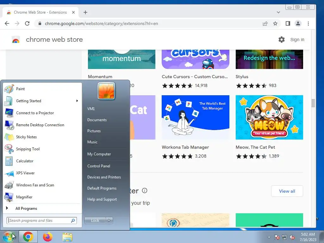Click the share page icon
The image size is (324, 243).
[x=265, y=23]
